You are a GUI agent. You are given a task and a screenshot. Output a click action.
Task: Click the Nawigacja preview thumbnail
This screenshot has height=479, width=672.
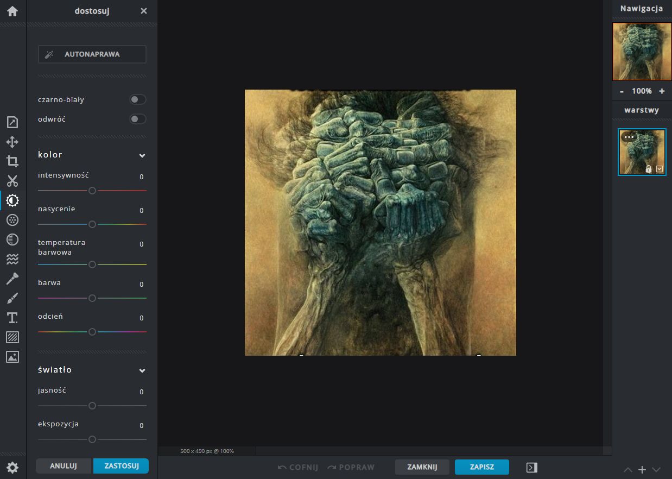click(x=642, y=52)
